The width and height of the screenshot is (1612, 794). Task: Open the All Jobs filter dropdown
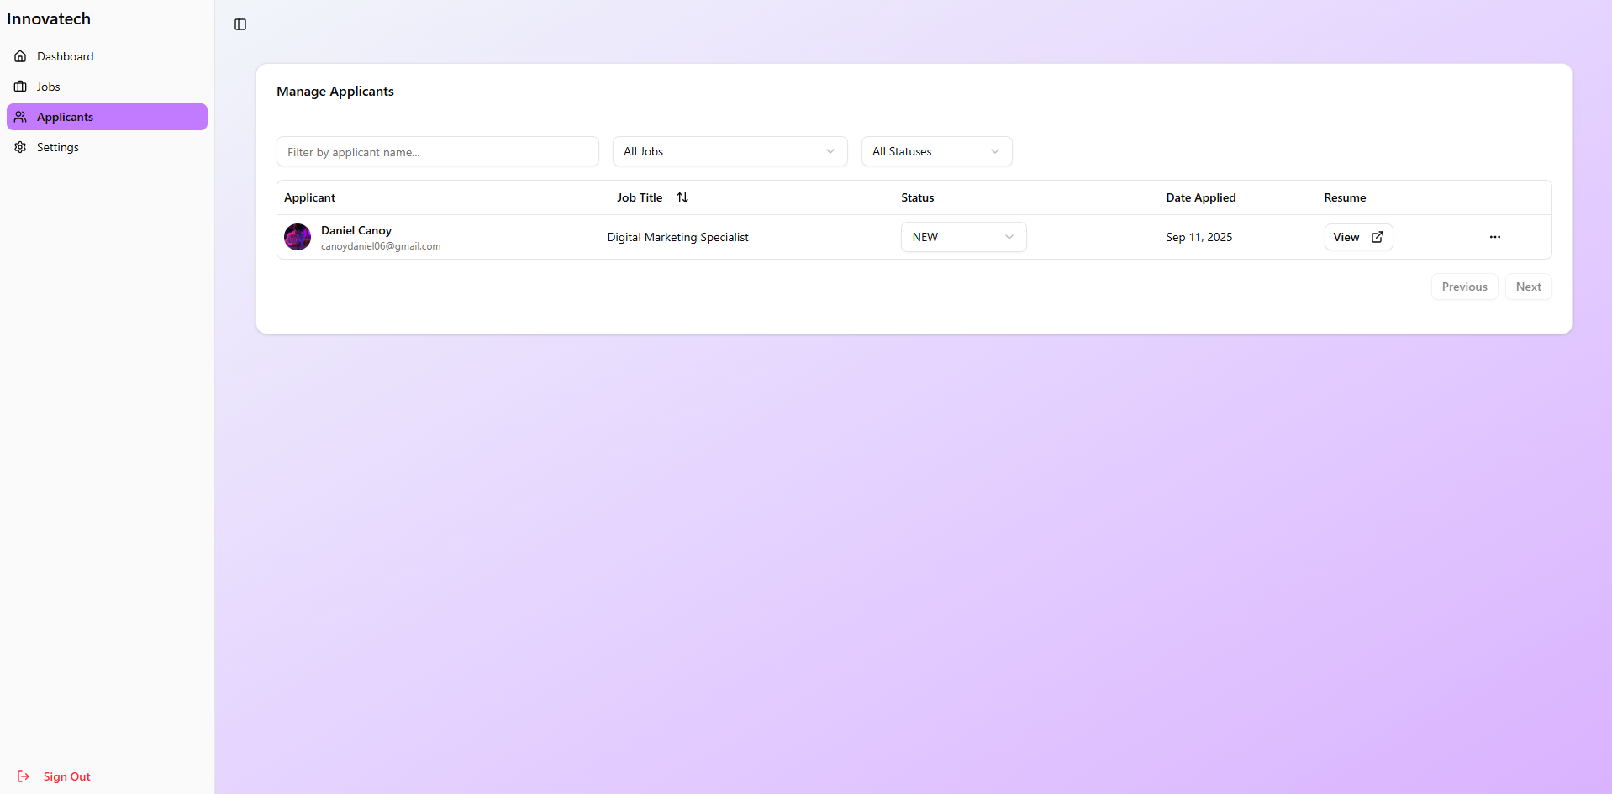point(730,151)
